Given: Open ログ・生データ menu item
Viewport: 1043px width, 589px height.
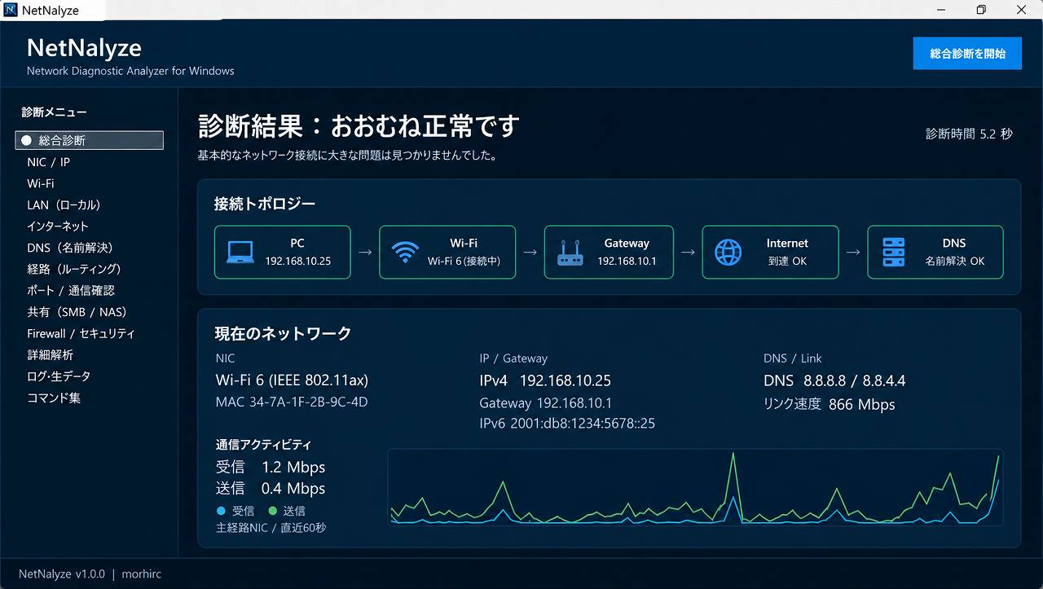Looking at the screenshot, I should [x=59, y=376].
